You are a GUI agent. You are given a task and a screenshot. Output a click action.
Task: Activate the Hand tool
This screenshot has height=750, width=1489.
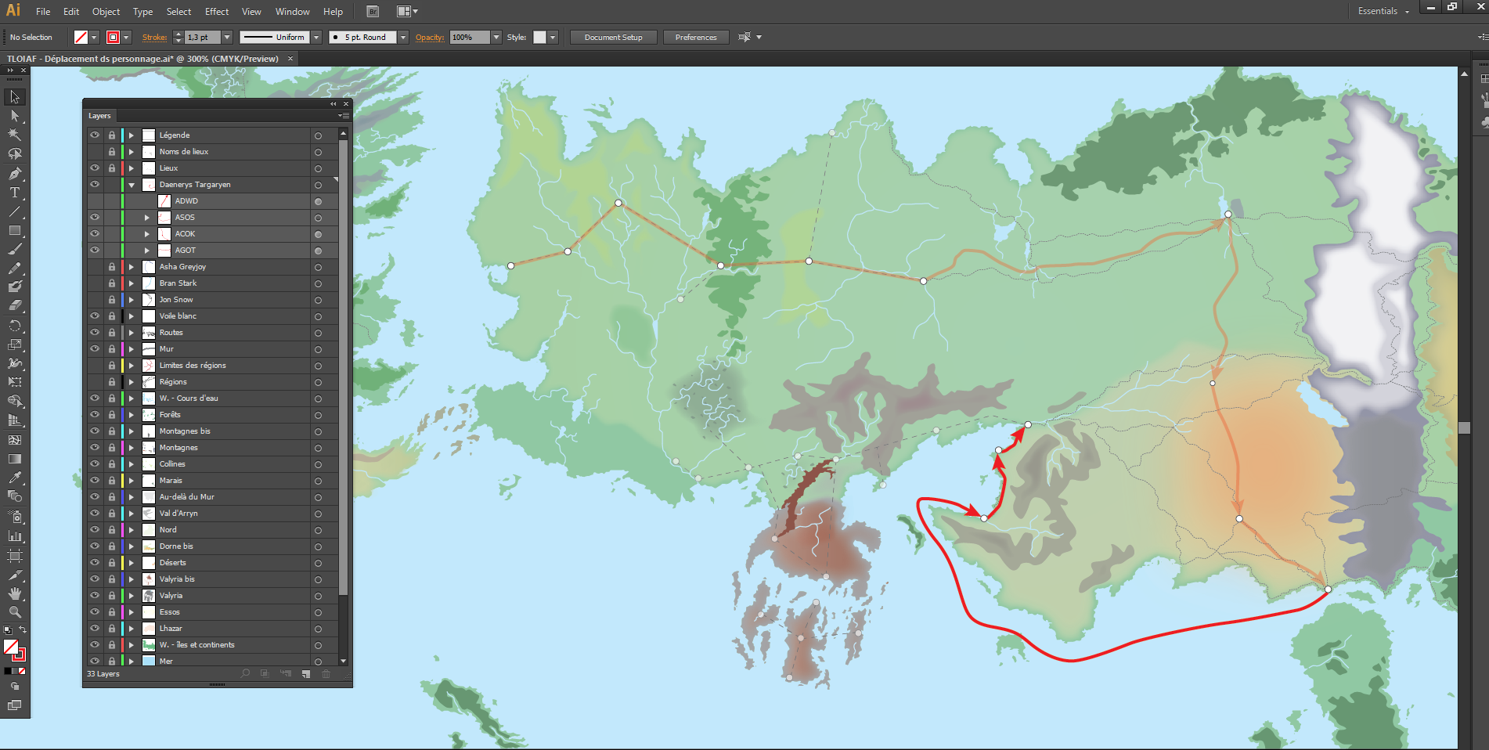point(15,593)
